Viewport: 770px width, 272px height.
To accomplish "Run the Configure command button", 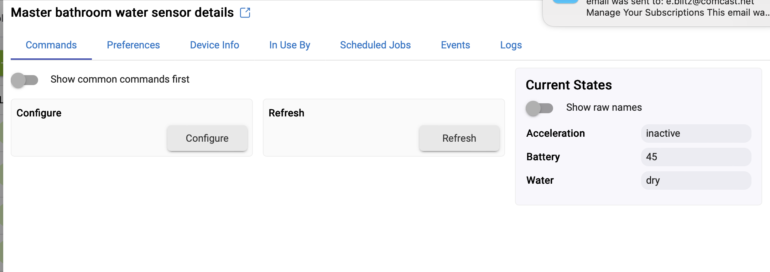I will coord(207,138).
